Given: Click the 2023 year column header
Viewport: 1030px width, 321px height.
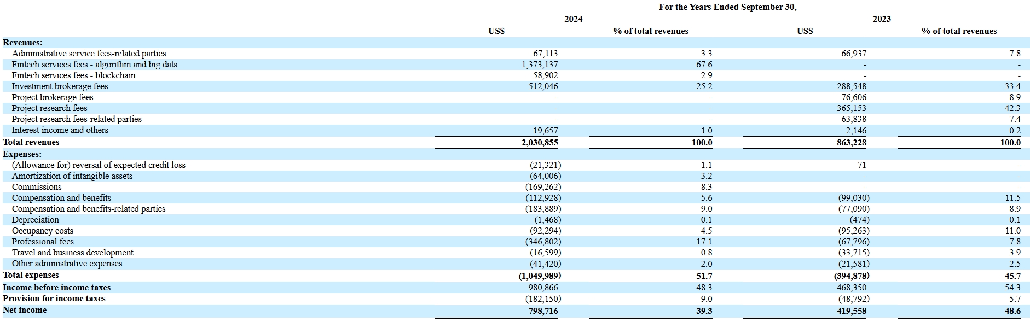Looking at the screenshot, I should (x=881, y=19).
